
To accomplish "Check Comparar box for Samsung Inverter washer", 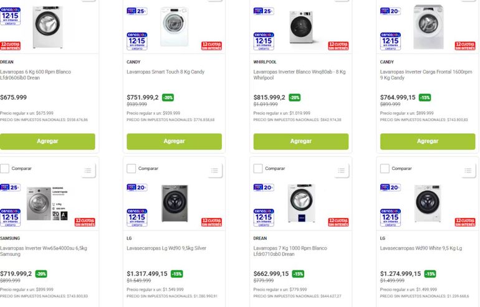I will point(5,168).
